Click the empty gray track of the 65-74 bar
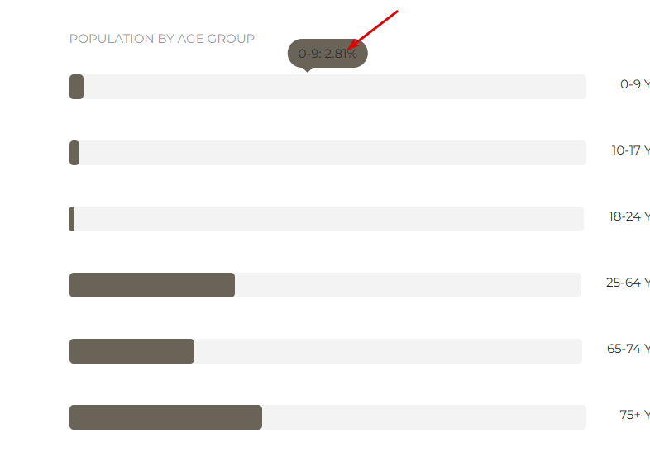Image resolution: width=650 pixels, height=471 pixels. 389,351
